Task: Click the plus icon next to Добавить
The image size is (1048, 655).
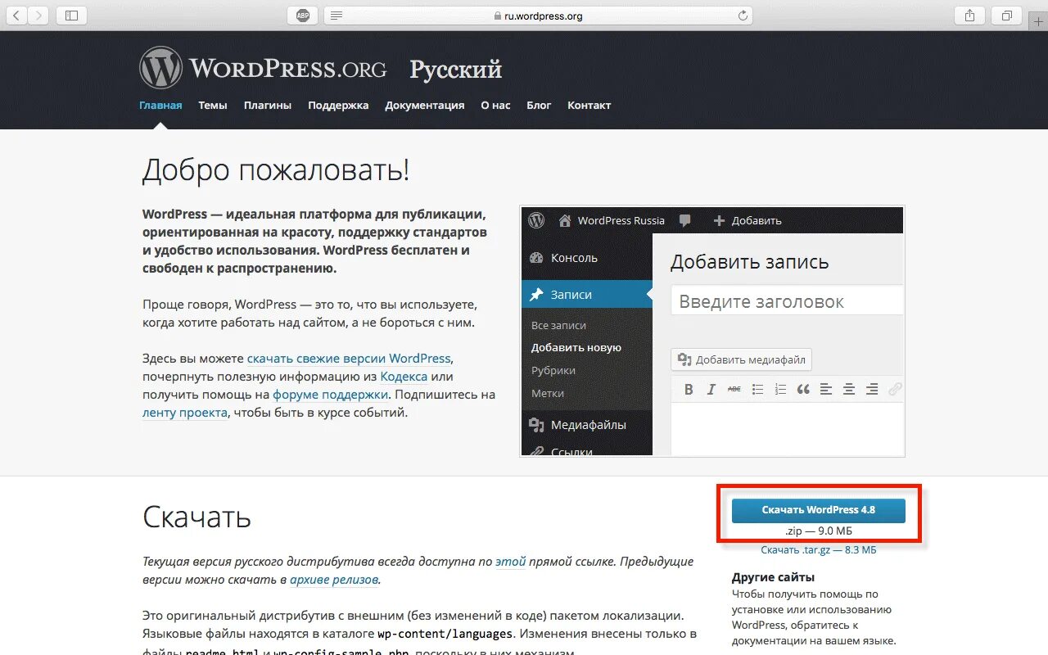Action: click(x=719, y=220)
